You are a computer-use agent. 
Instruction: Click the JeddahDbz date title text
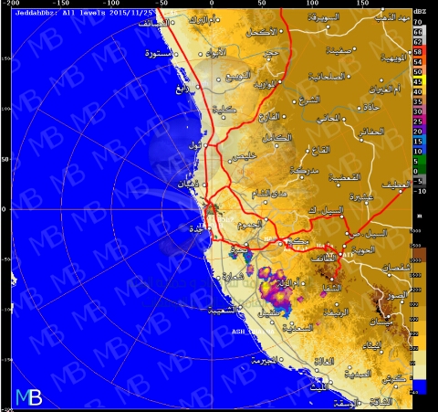point(84,13)
